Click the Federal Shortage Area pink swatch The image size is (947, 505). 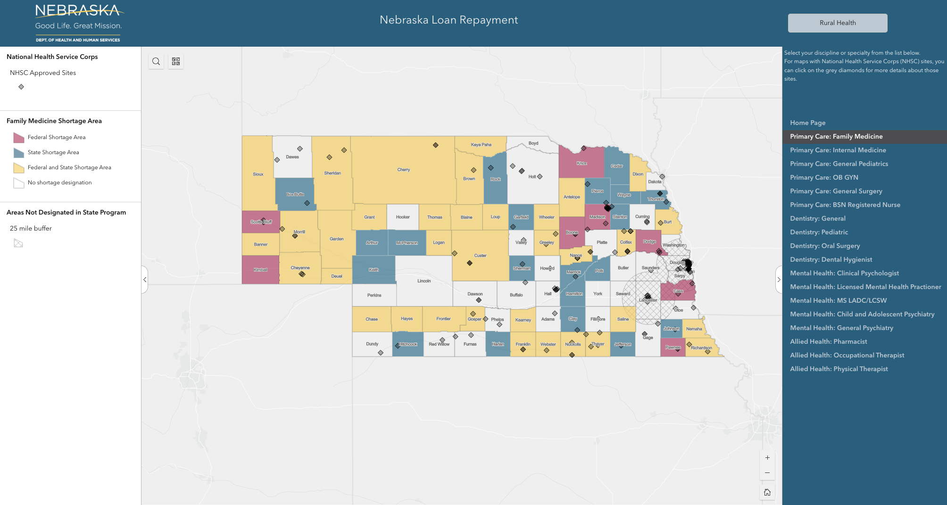pyautogui.click(x=19, y=138)
